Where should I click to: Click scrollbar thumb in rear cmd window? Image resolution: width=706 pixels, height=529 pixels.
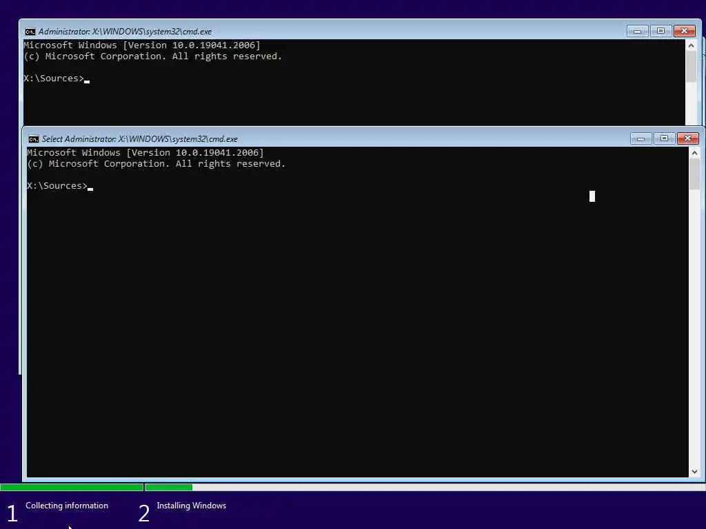coord(691,67)
